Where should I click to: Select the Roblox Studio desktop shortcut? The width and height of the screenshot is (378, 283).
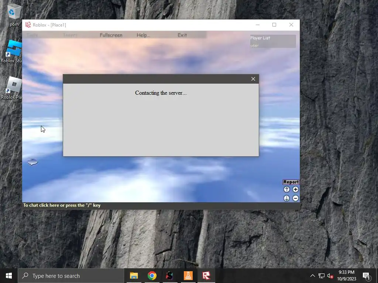coord(11,52)
